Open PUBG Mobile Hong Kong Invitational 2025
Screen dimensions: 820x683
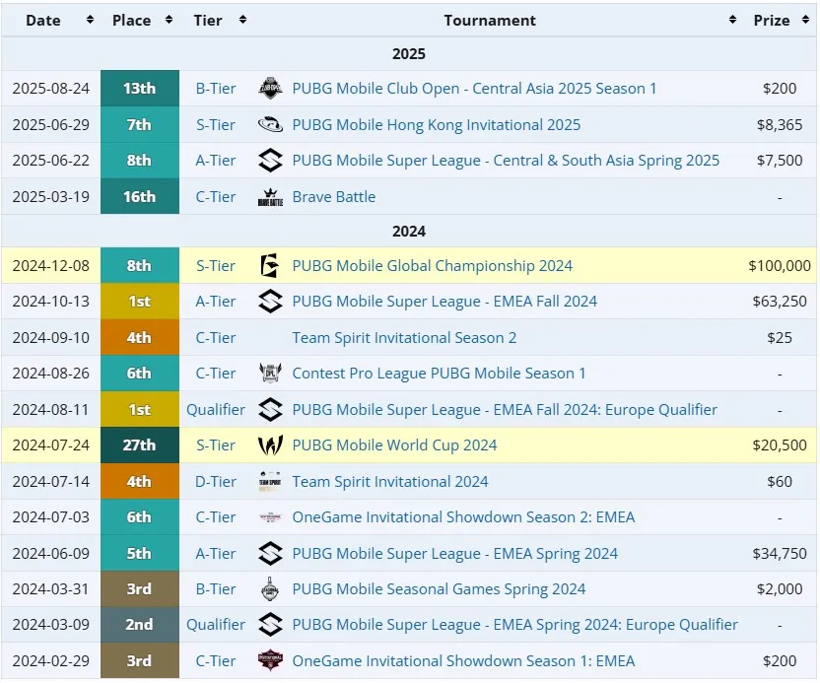click(x=437, y=125)
